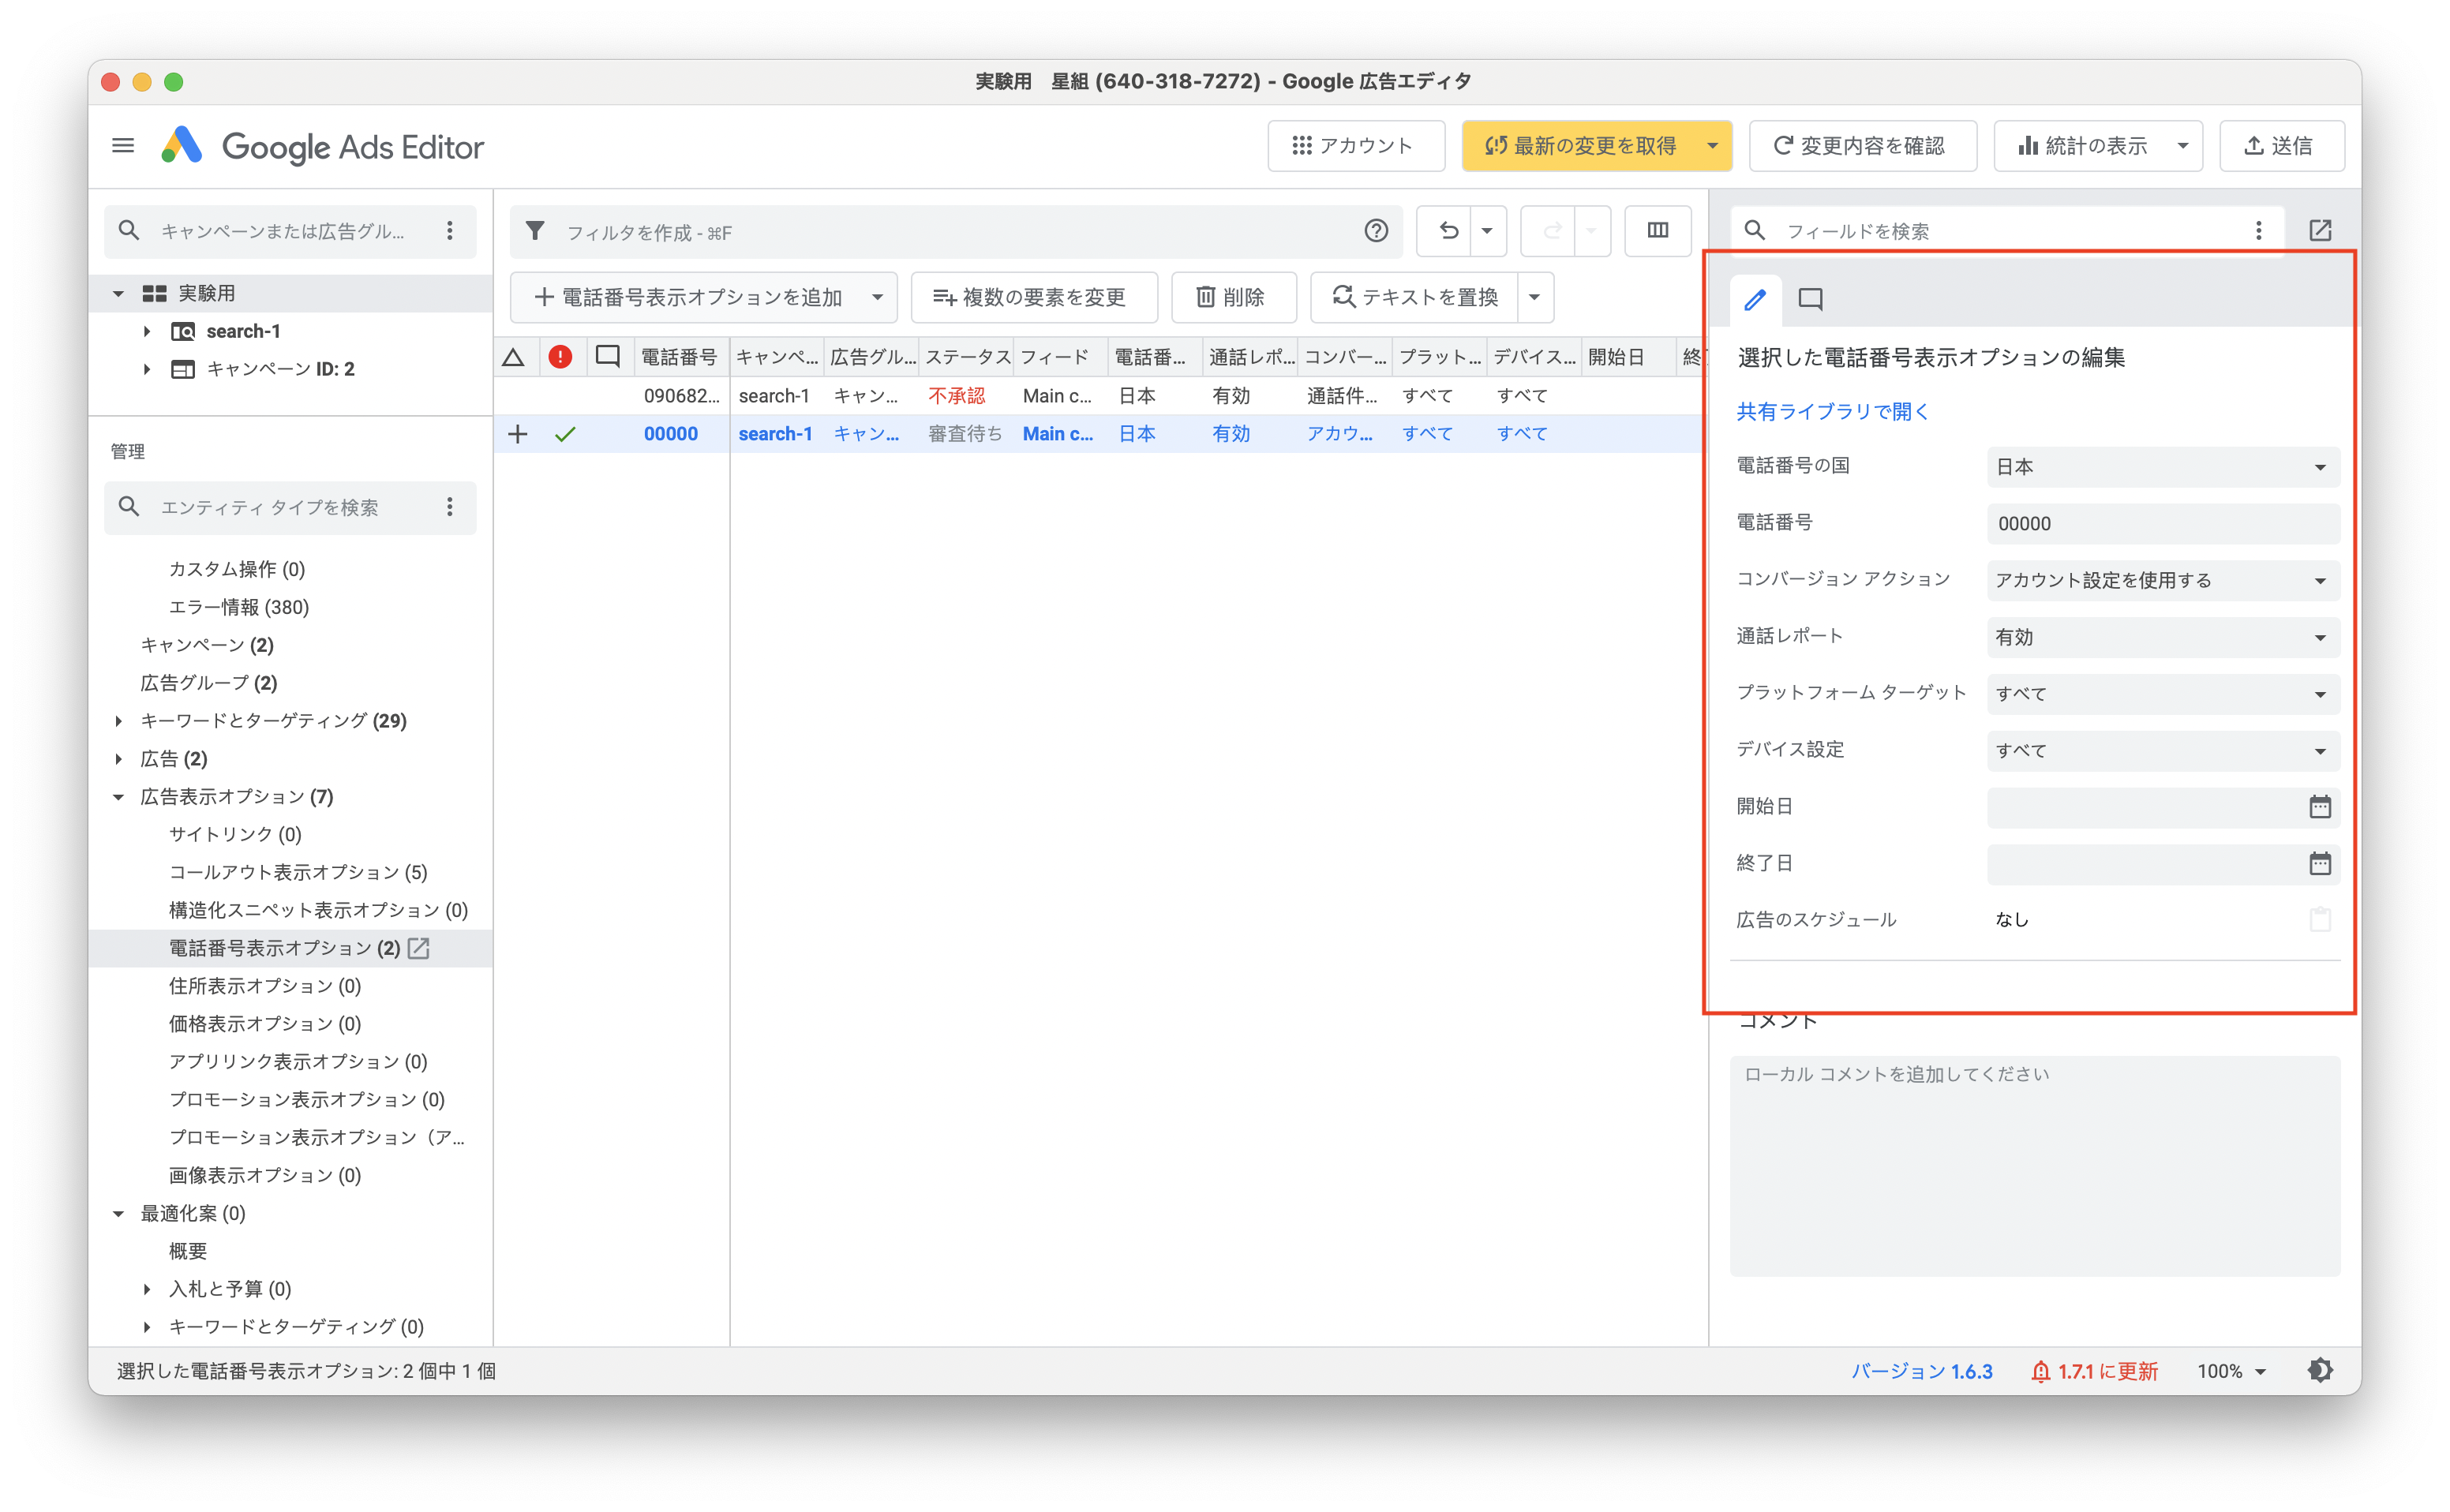The height and width of the screenshot is (1512, 2450).
Task: Click the undo arrow icon
Action: tap(1448, 231)
